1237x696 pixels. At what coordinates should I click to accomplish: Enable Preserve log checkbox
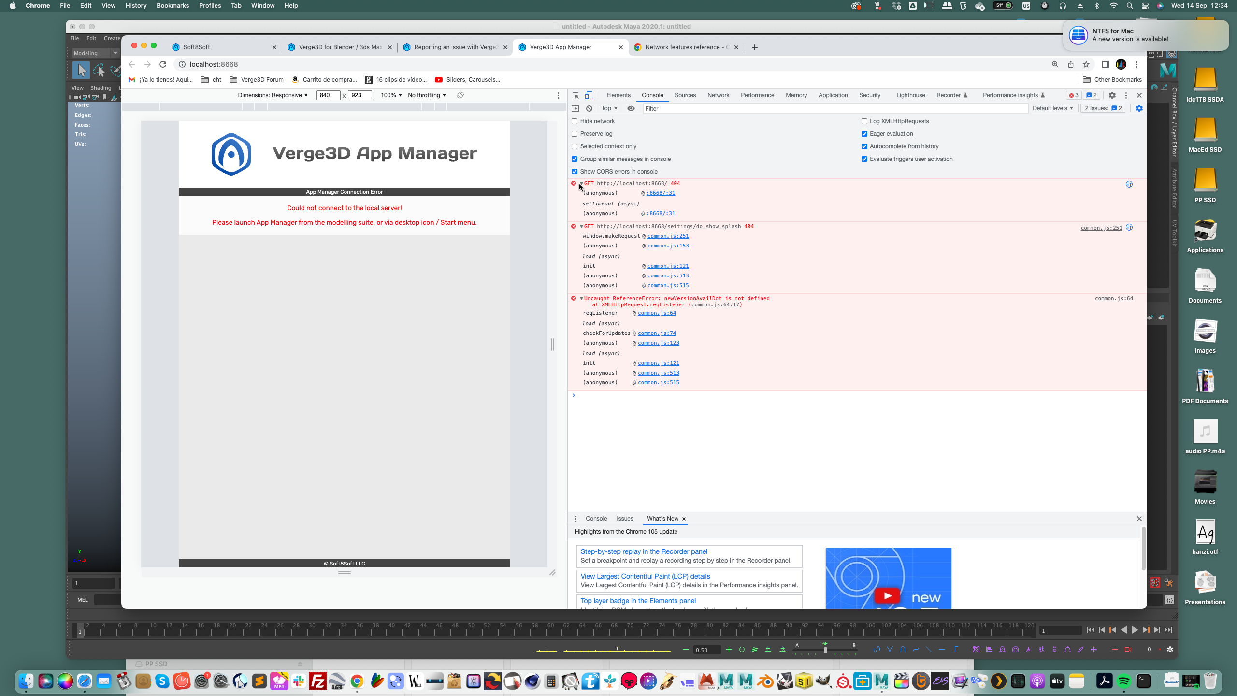click(x=575, y=134)
